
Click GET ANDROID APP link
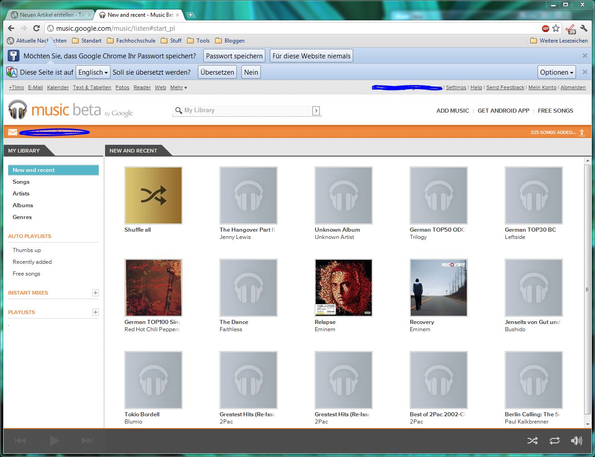(x=504, y=110)
